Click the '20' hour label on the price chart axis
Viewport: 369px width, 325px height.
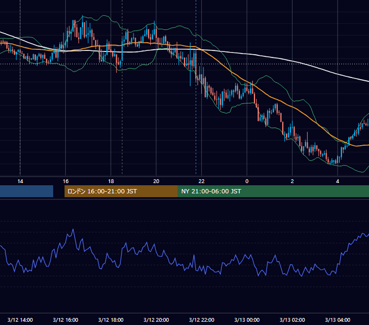tap(156, 181)
